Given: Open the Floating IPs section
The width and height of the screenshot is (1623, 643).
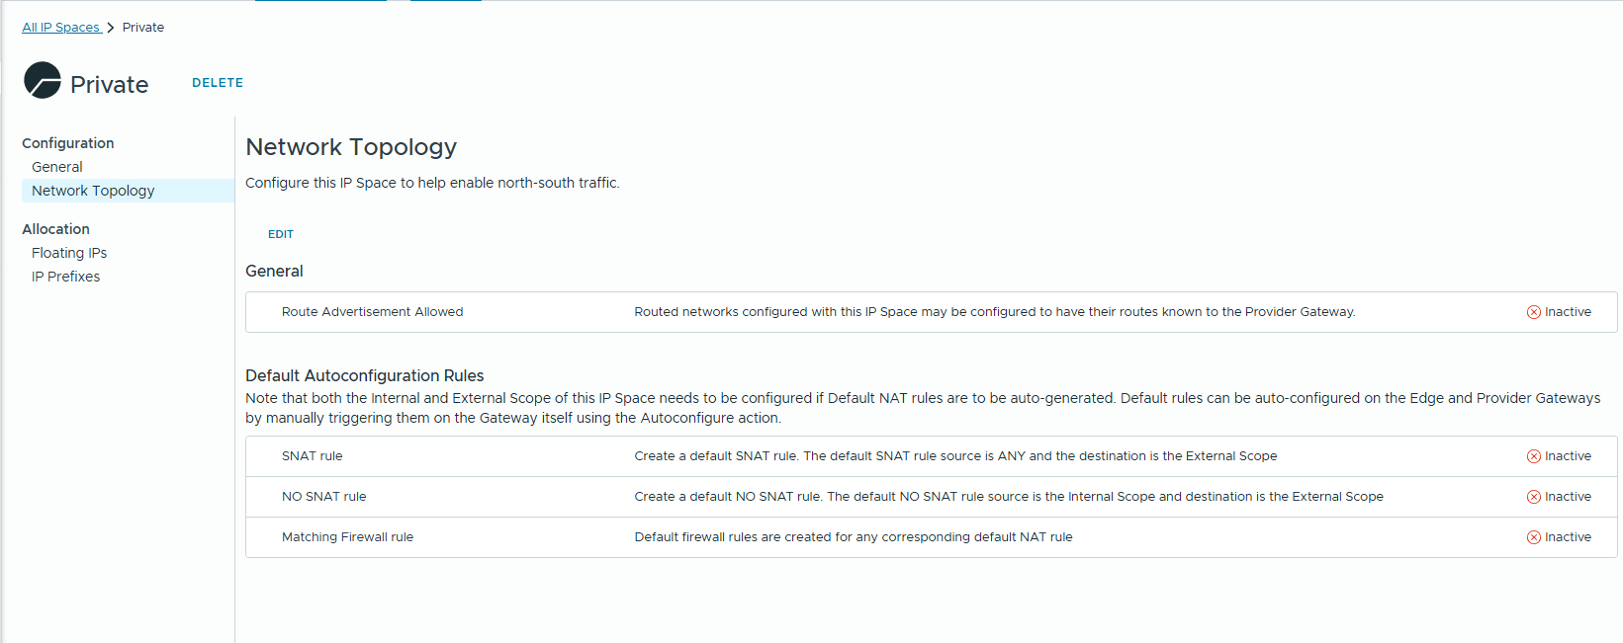Looking at the screenshot, I should point(69,253).
